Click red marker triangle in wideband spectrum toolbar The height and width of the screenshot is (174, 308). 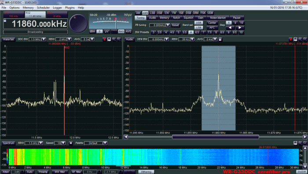pyautogui.click(x=104, y=39)
